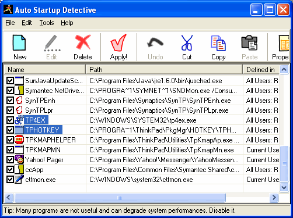
Task: Maximize the Auto Startup Detective window
Action: [270, 10]
